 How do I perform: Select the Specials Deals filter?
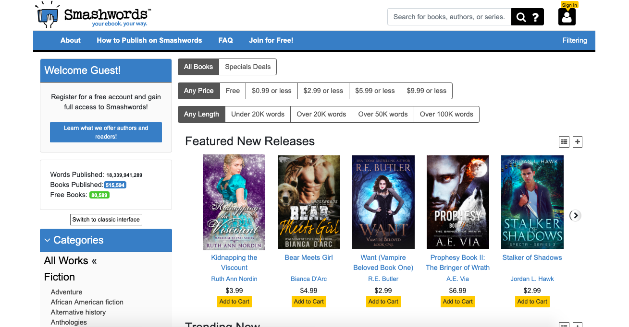[248, 67]
